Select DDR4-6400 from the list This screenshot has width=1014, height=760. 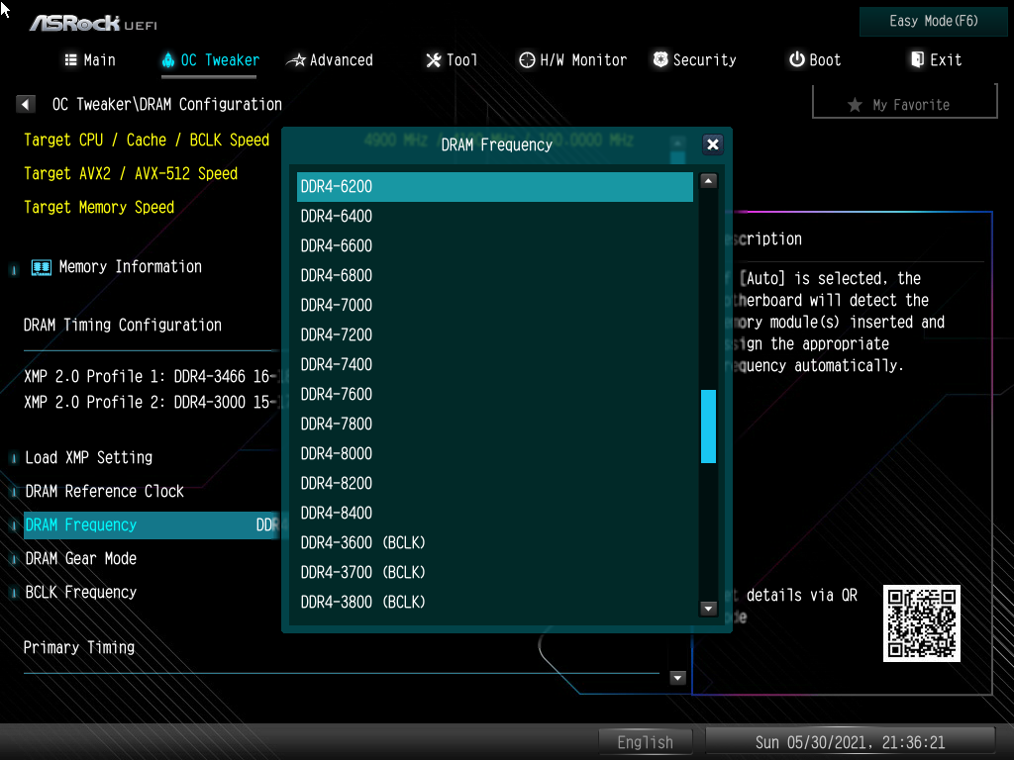(337, 216)
